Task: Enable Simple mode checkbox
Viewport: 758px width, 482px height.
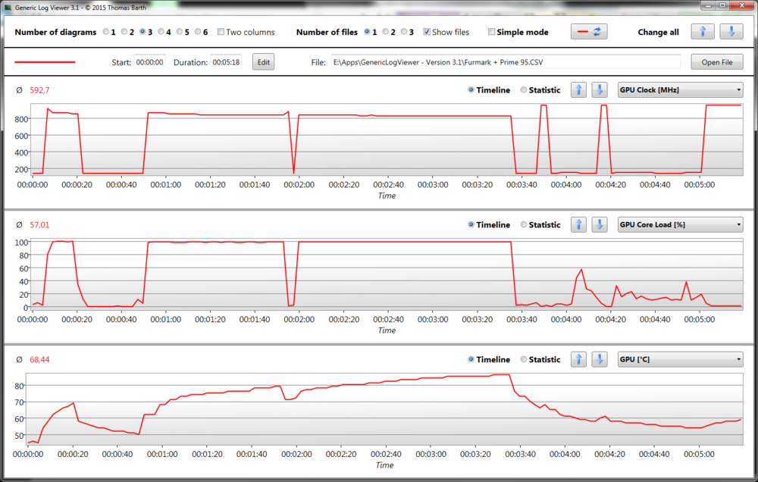Action: pos(491,33)
